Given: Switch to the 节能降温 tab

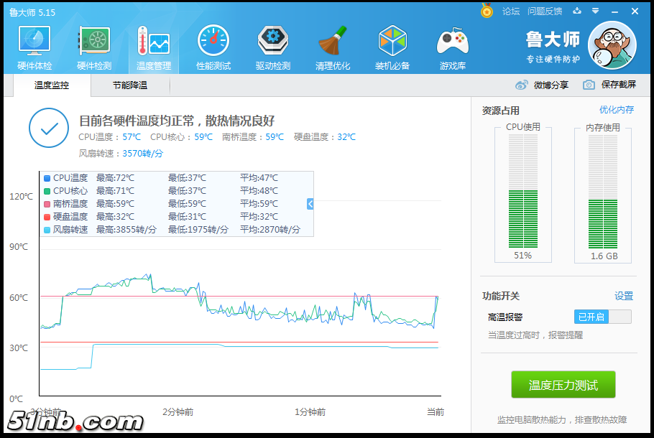Looking at the screenshot, I should coord(129,85).
